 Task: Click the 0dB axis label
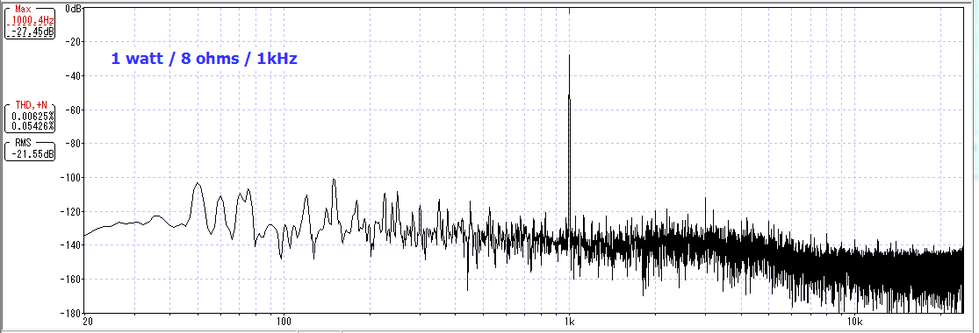[73, 9]
